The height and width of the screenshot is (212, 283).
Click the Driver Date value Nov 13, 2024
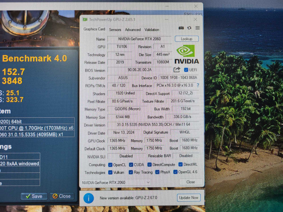pyautogui.click(x=124, y=132)
